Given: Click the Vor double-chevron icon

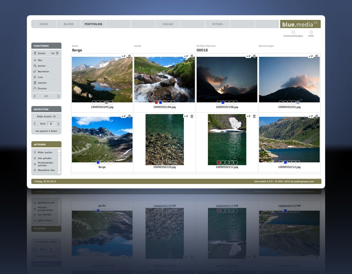Looking at the screenshot, I should pos(57,53).
